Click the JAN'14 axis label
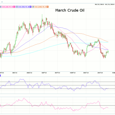115x115 pixels. click(100, 73)
